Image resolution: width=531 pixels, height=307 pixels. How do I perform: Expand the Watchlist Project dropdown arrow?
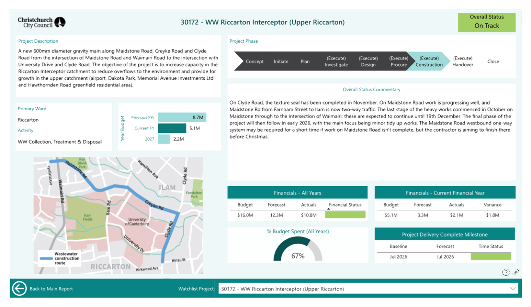(513, 288)
